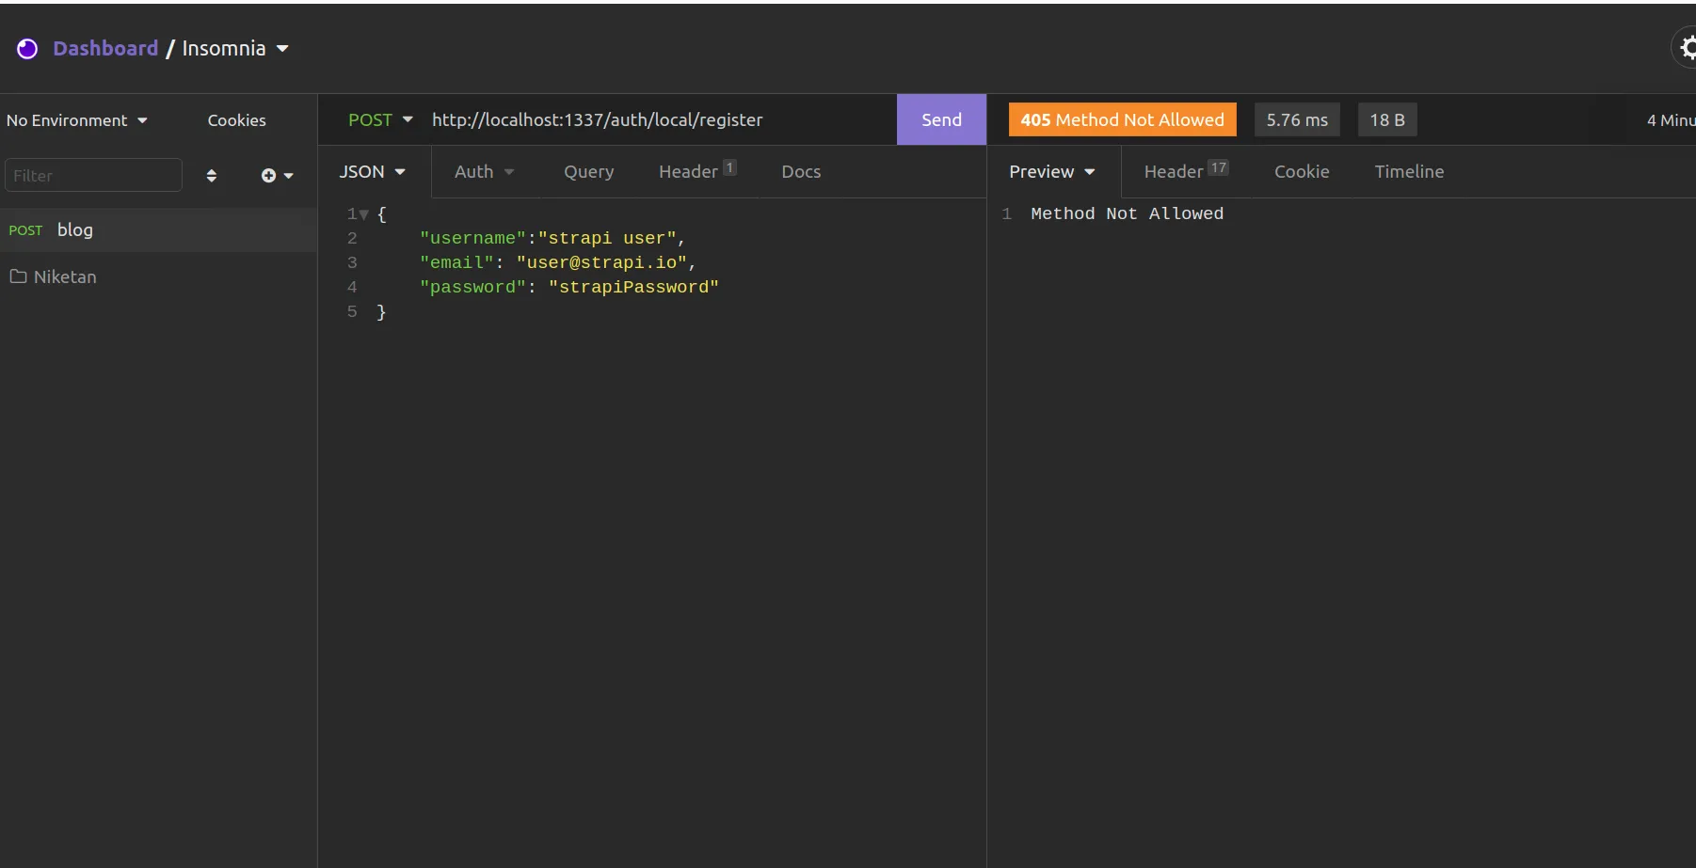Viewport: 1696px width, 868px height.
Task: Go to Dashboard link
Action: (x=105, y=49)
